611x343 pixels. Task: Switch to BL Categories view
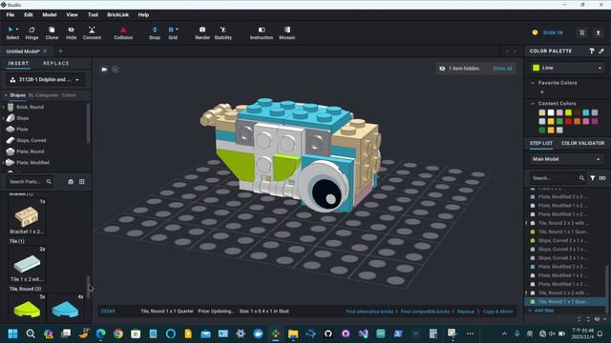tap(43, 95)
